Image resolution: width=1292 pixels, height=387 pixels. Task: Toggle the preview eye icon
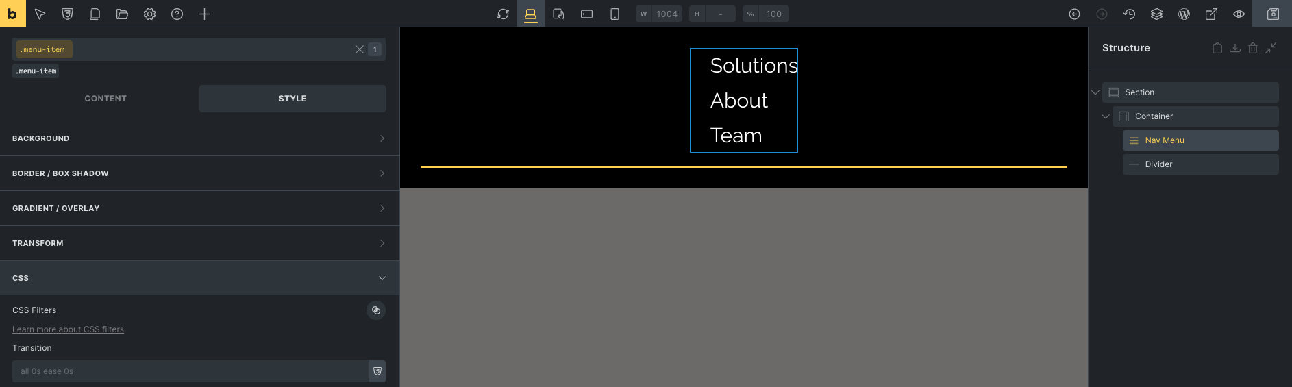(1239, 14)
